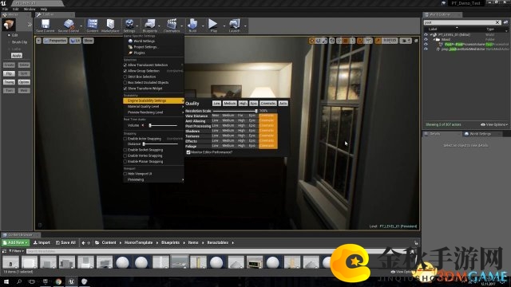
Task: Click the Save Current toolbar icon
Action: click(45, 26)
